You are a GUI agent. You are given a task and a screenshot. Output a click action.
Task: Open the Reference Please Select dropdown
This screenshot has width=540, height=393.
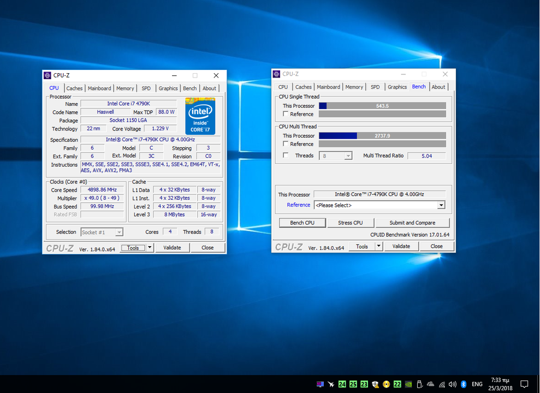[x=441, y=205]
